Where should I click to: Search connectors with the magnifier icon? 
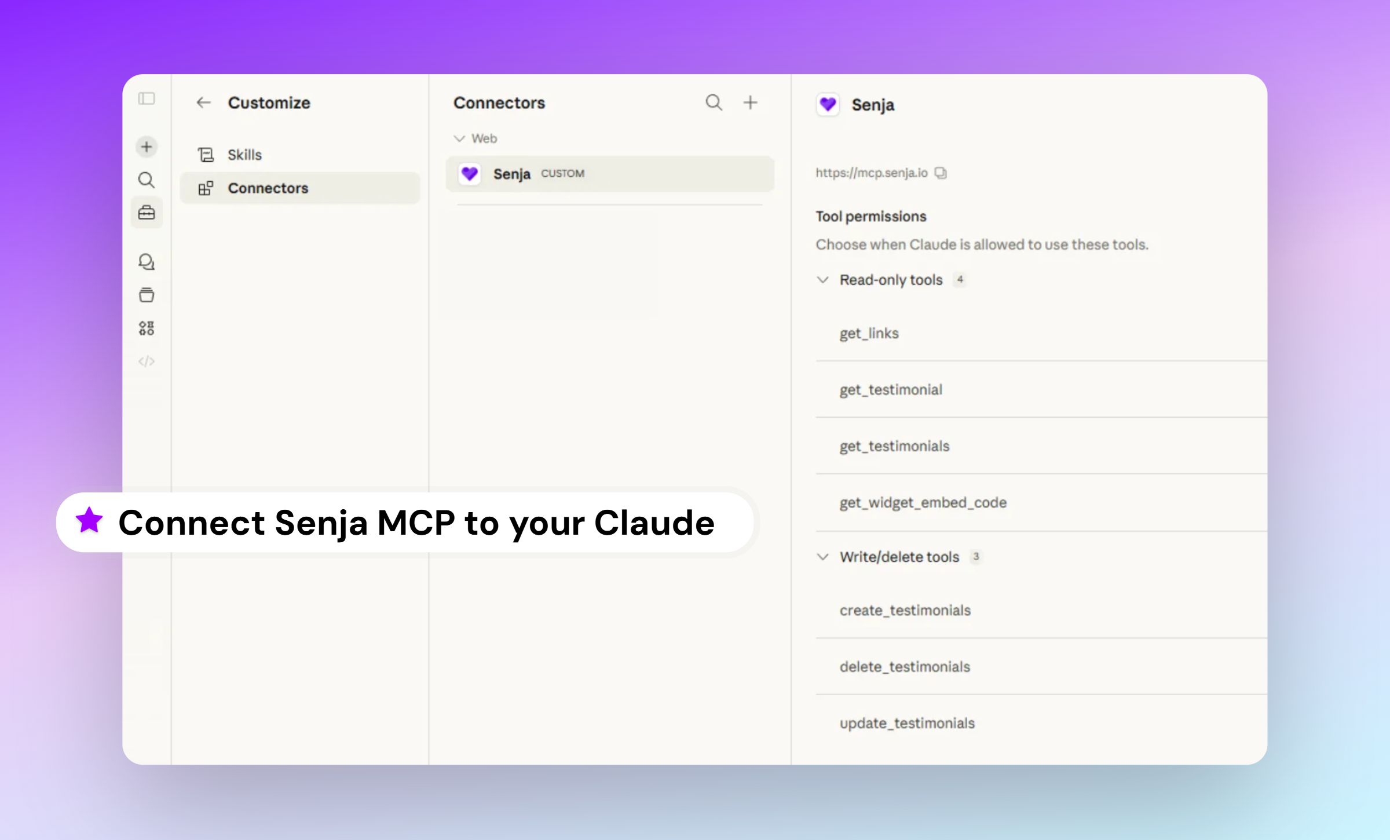click(714, 103)
